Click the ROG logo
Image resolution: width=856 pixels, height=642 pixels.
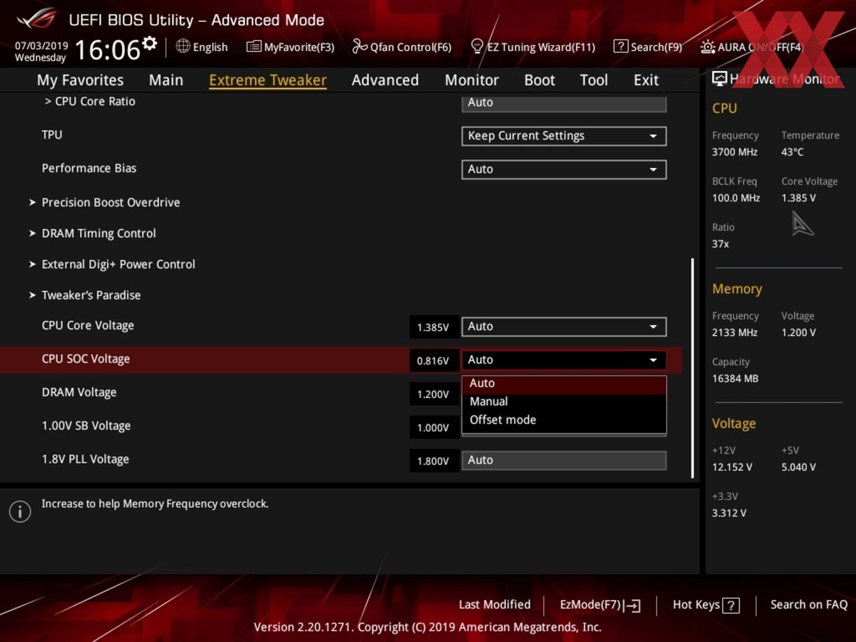pos(36,19)
